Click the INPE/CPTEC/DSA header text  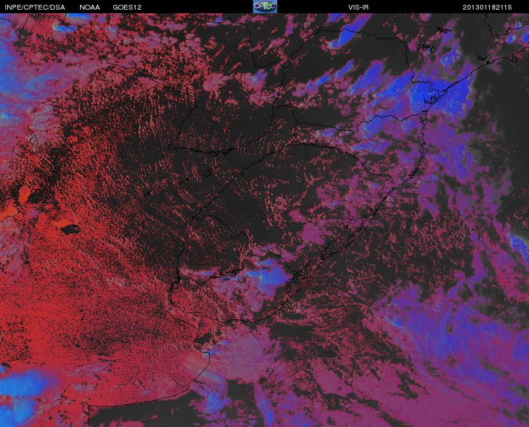(35, 7)
